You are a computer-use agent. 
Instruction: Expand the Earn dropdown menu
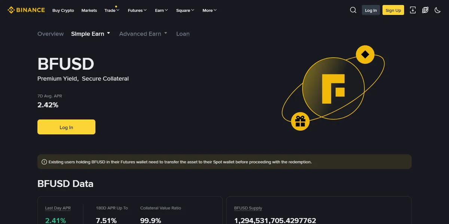(x=161, y=10)
